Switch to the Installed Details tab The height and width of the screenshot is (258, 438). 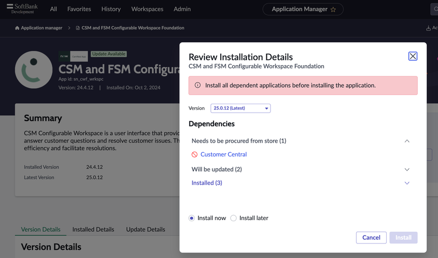(x=93, y=230)
